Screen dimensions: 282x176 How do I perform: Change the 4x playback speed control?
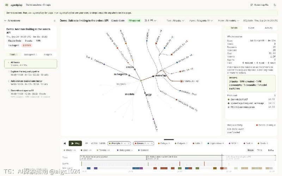click(x=86, y=143)
